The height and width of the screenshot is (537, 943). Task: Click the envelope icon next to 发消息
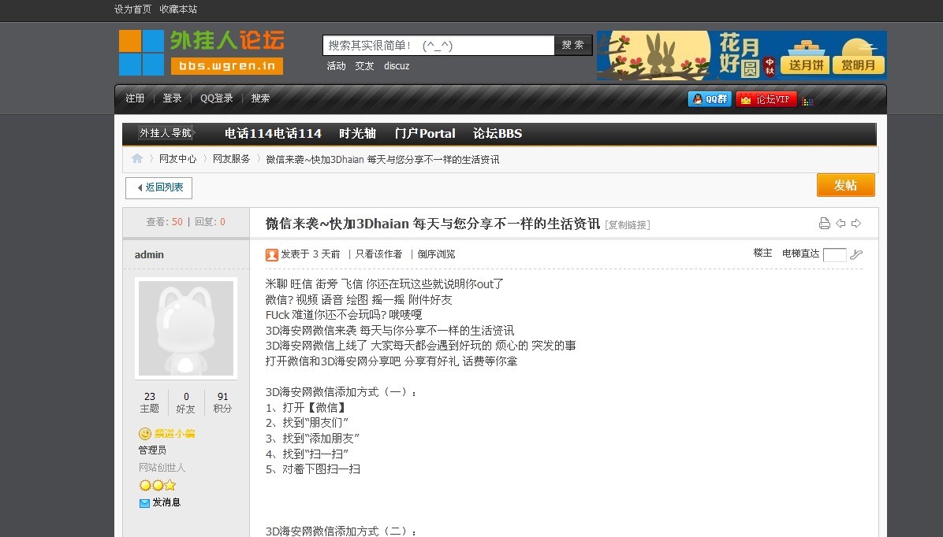pos(144,503)
